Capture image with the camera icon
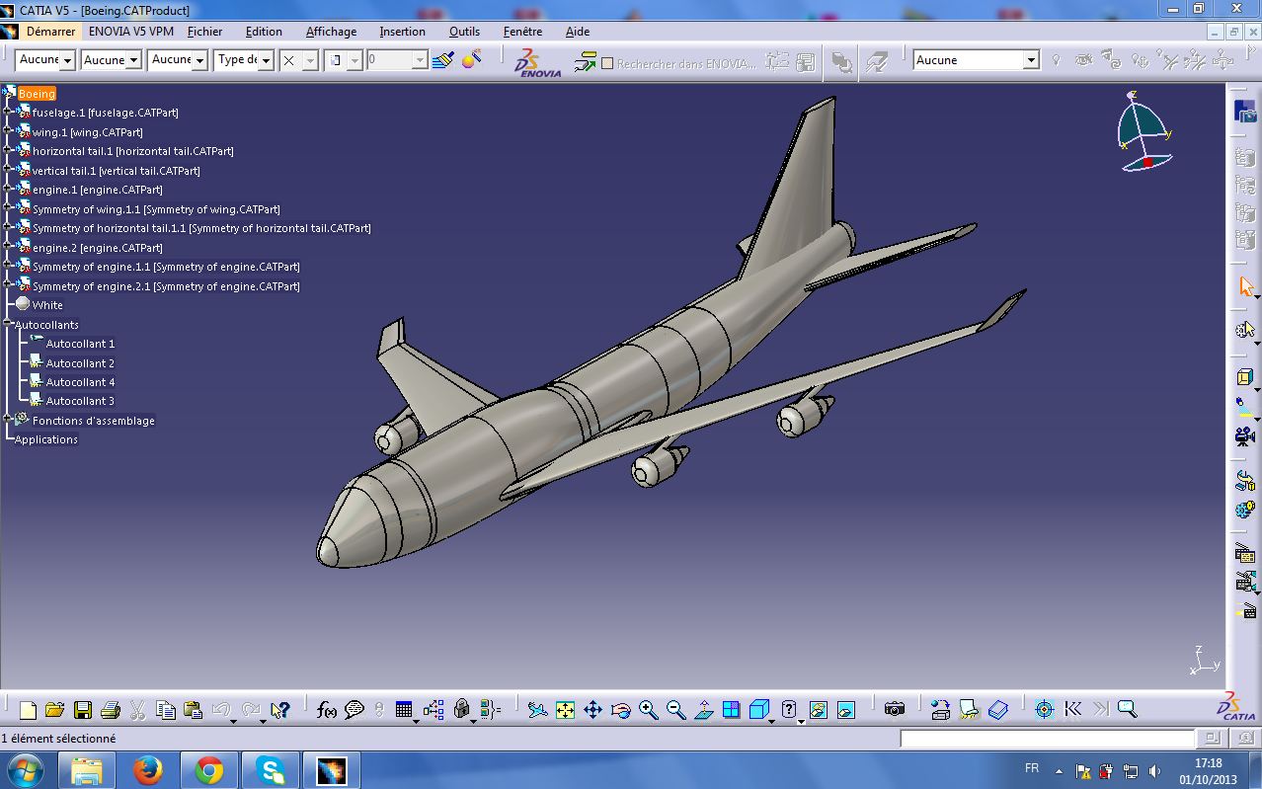1262x789 pixels. click(x=894, y=709)
